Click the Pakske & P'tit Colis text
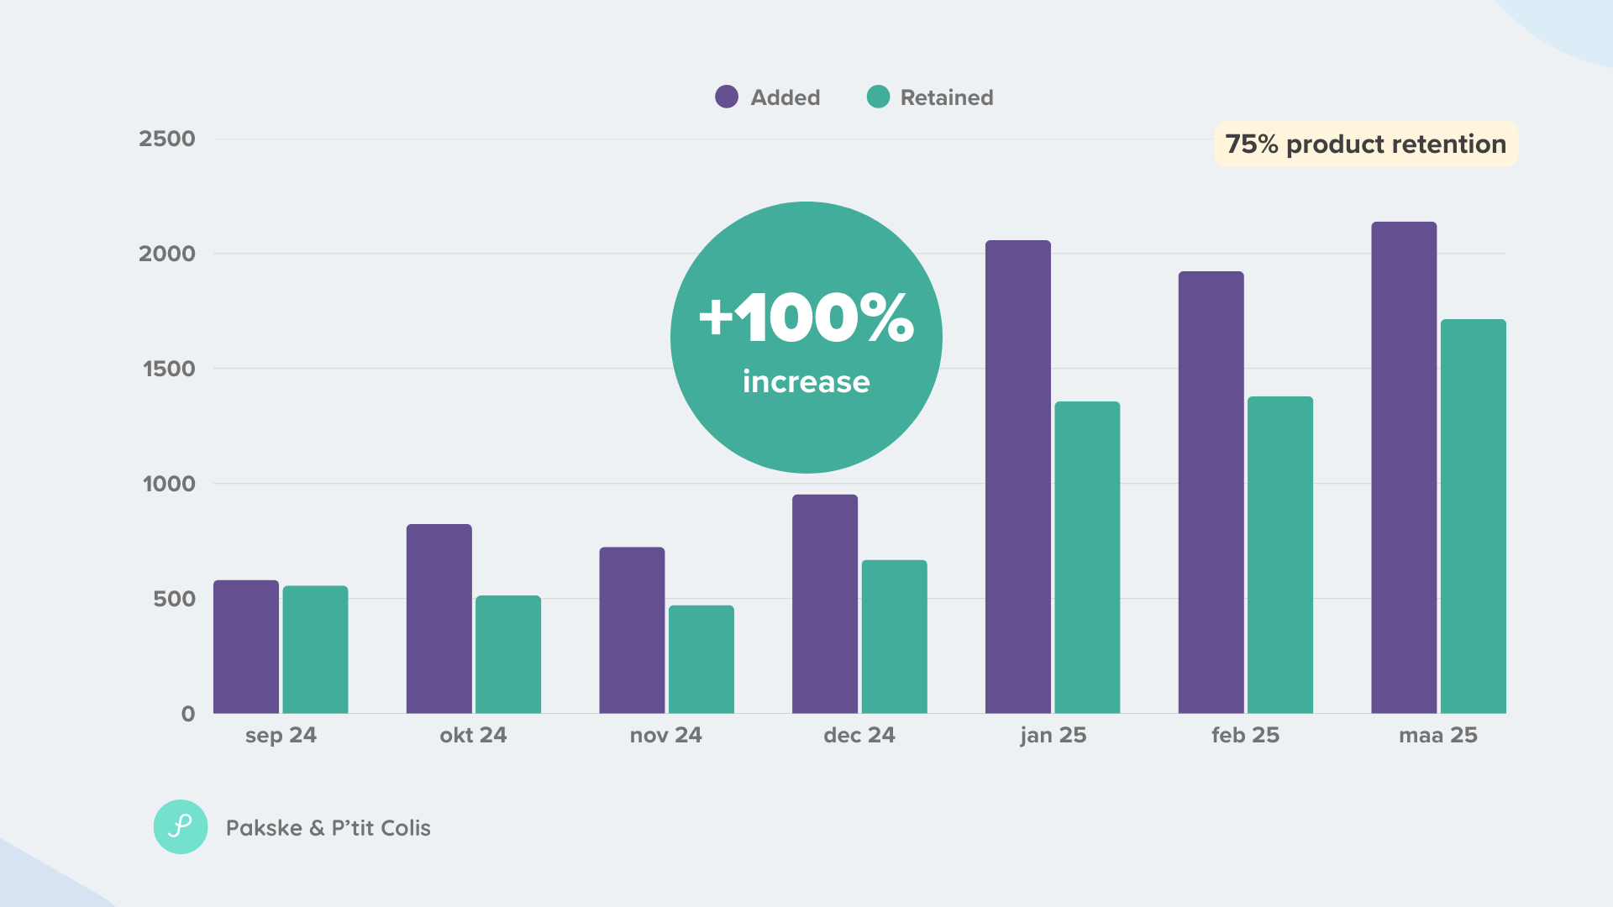The image size is (1613, 907). pyautogui.click(x=328, y=828)
